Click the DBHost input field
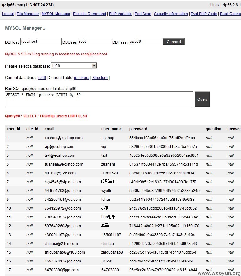Screen dimensions: 241x276 click(x=41, y=42)
